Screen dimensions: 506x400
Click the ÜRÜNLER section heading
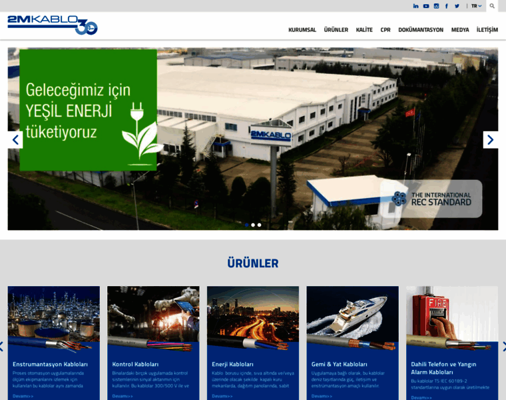click(x=253, y=263)
